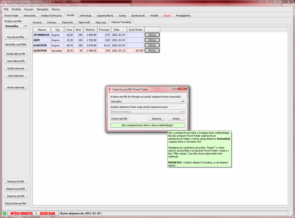Click Kup do portfela button
The image size is (295, 218).
point(16,37)
